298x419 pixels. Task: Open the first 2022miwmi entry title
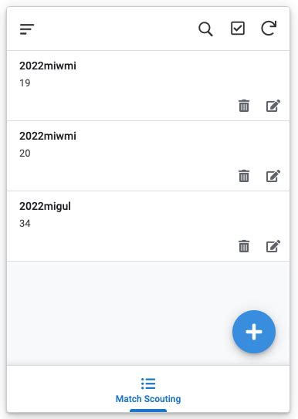(48, 66)
